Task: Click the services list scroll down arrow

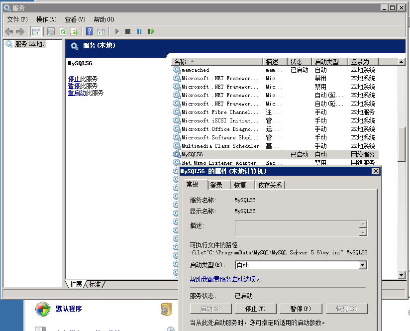Action: click(402, 275)
